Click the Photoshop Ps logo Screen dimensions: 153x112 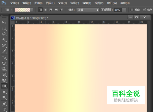click(x=4, y=3)
